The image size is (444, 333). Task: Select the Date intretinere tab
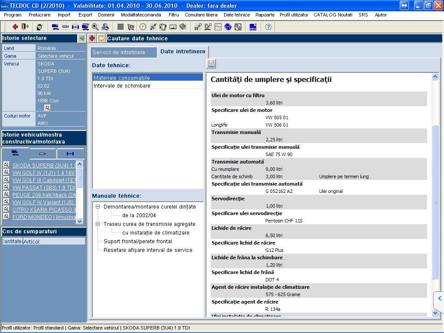[183, 52]
